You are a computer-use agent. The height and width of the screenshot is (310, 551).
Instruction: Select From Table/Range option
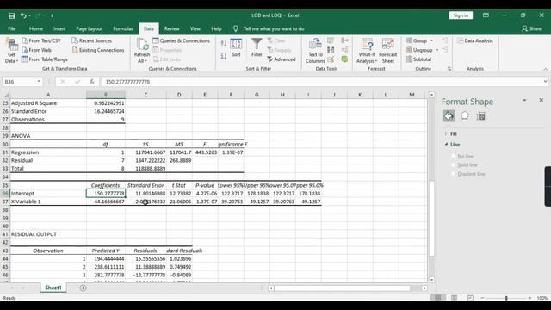pos(45,59)
